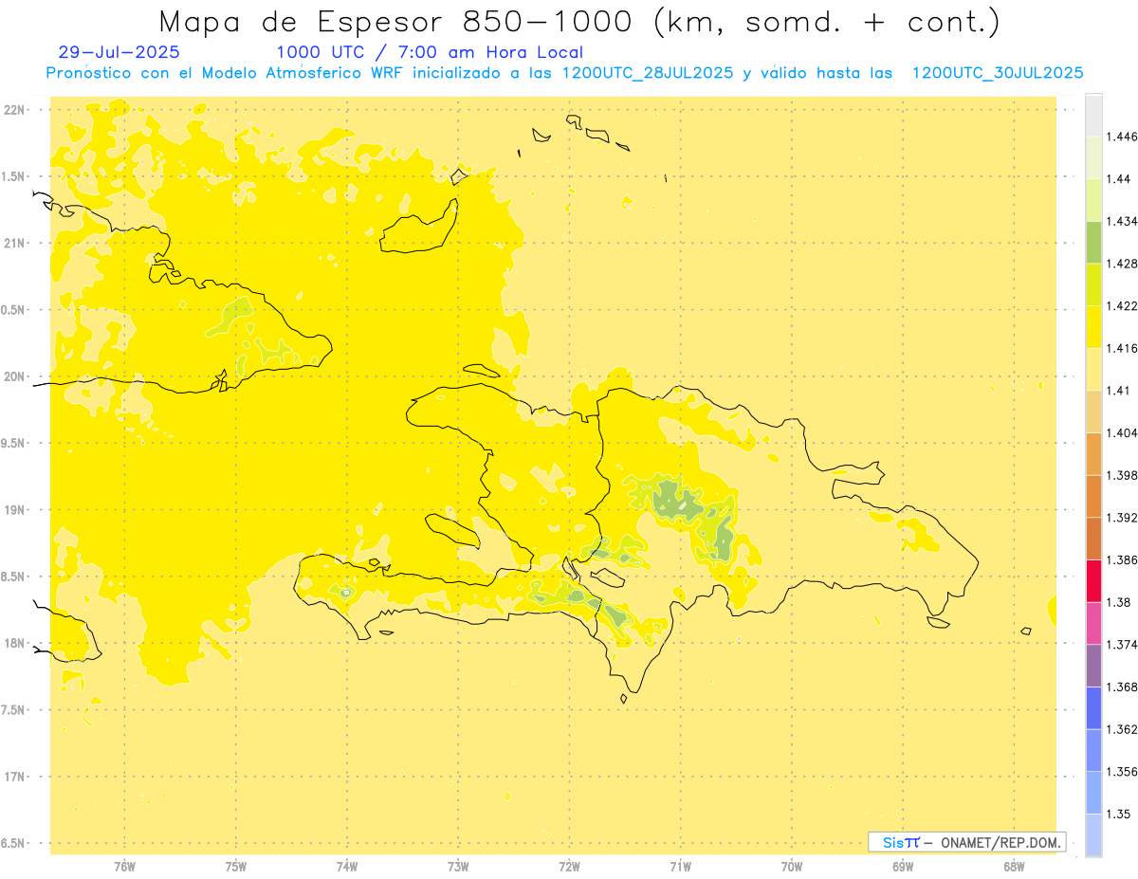Click the longitude label 72W
The image size is (1138, 879).
[x=569, y=867]
